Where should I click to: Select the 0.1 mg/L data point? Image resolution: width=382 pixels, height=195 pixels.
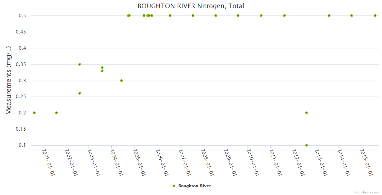pyautogui.click(x=307, y=145)
